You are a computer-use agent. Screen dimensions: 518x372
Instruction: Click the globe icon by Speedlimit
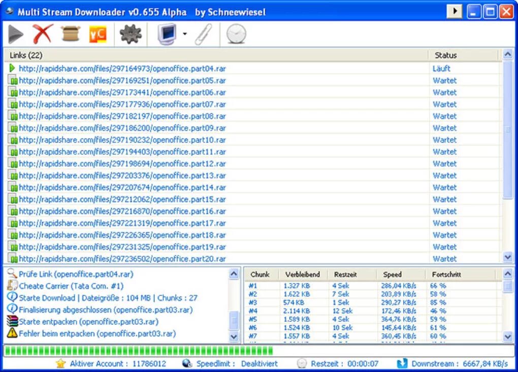pos(187,363)
